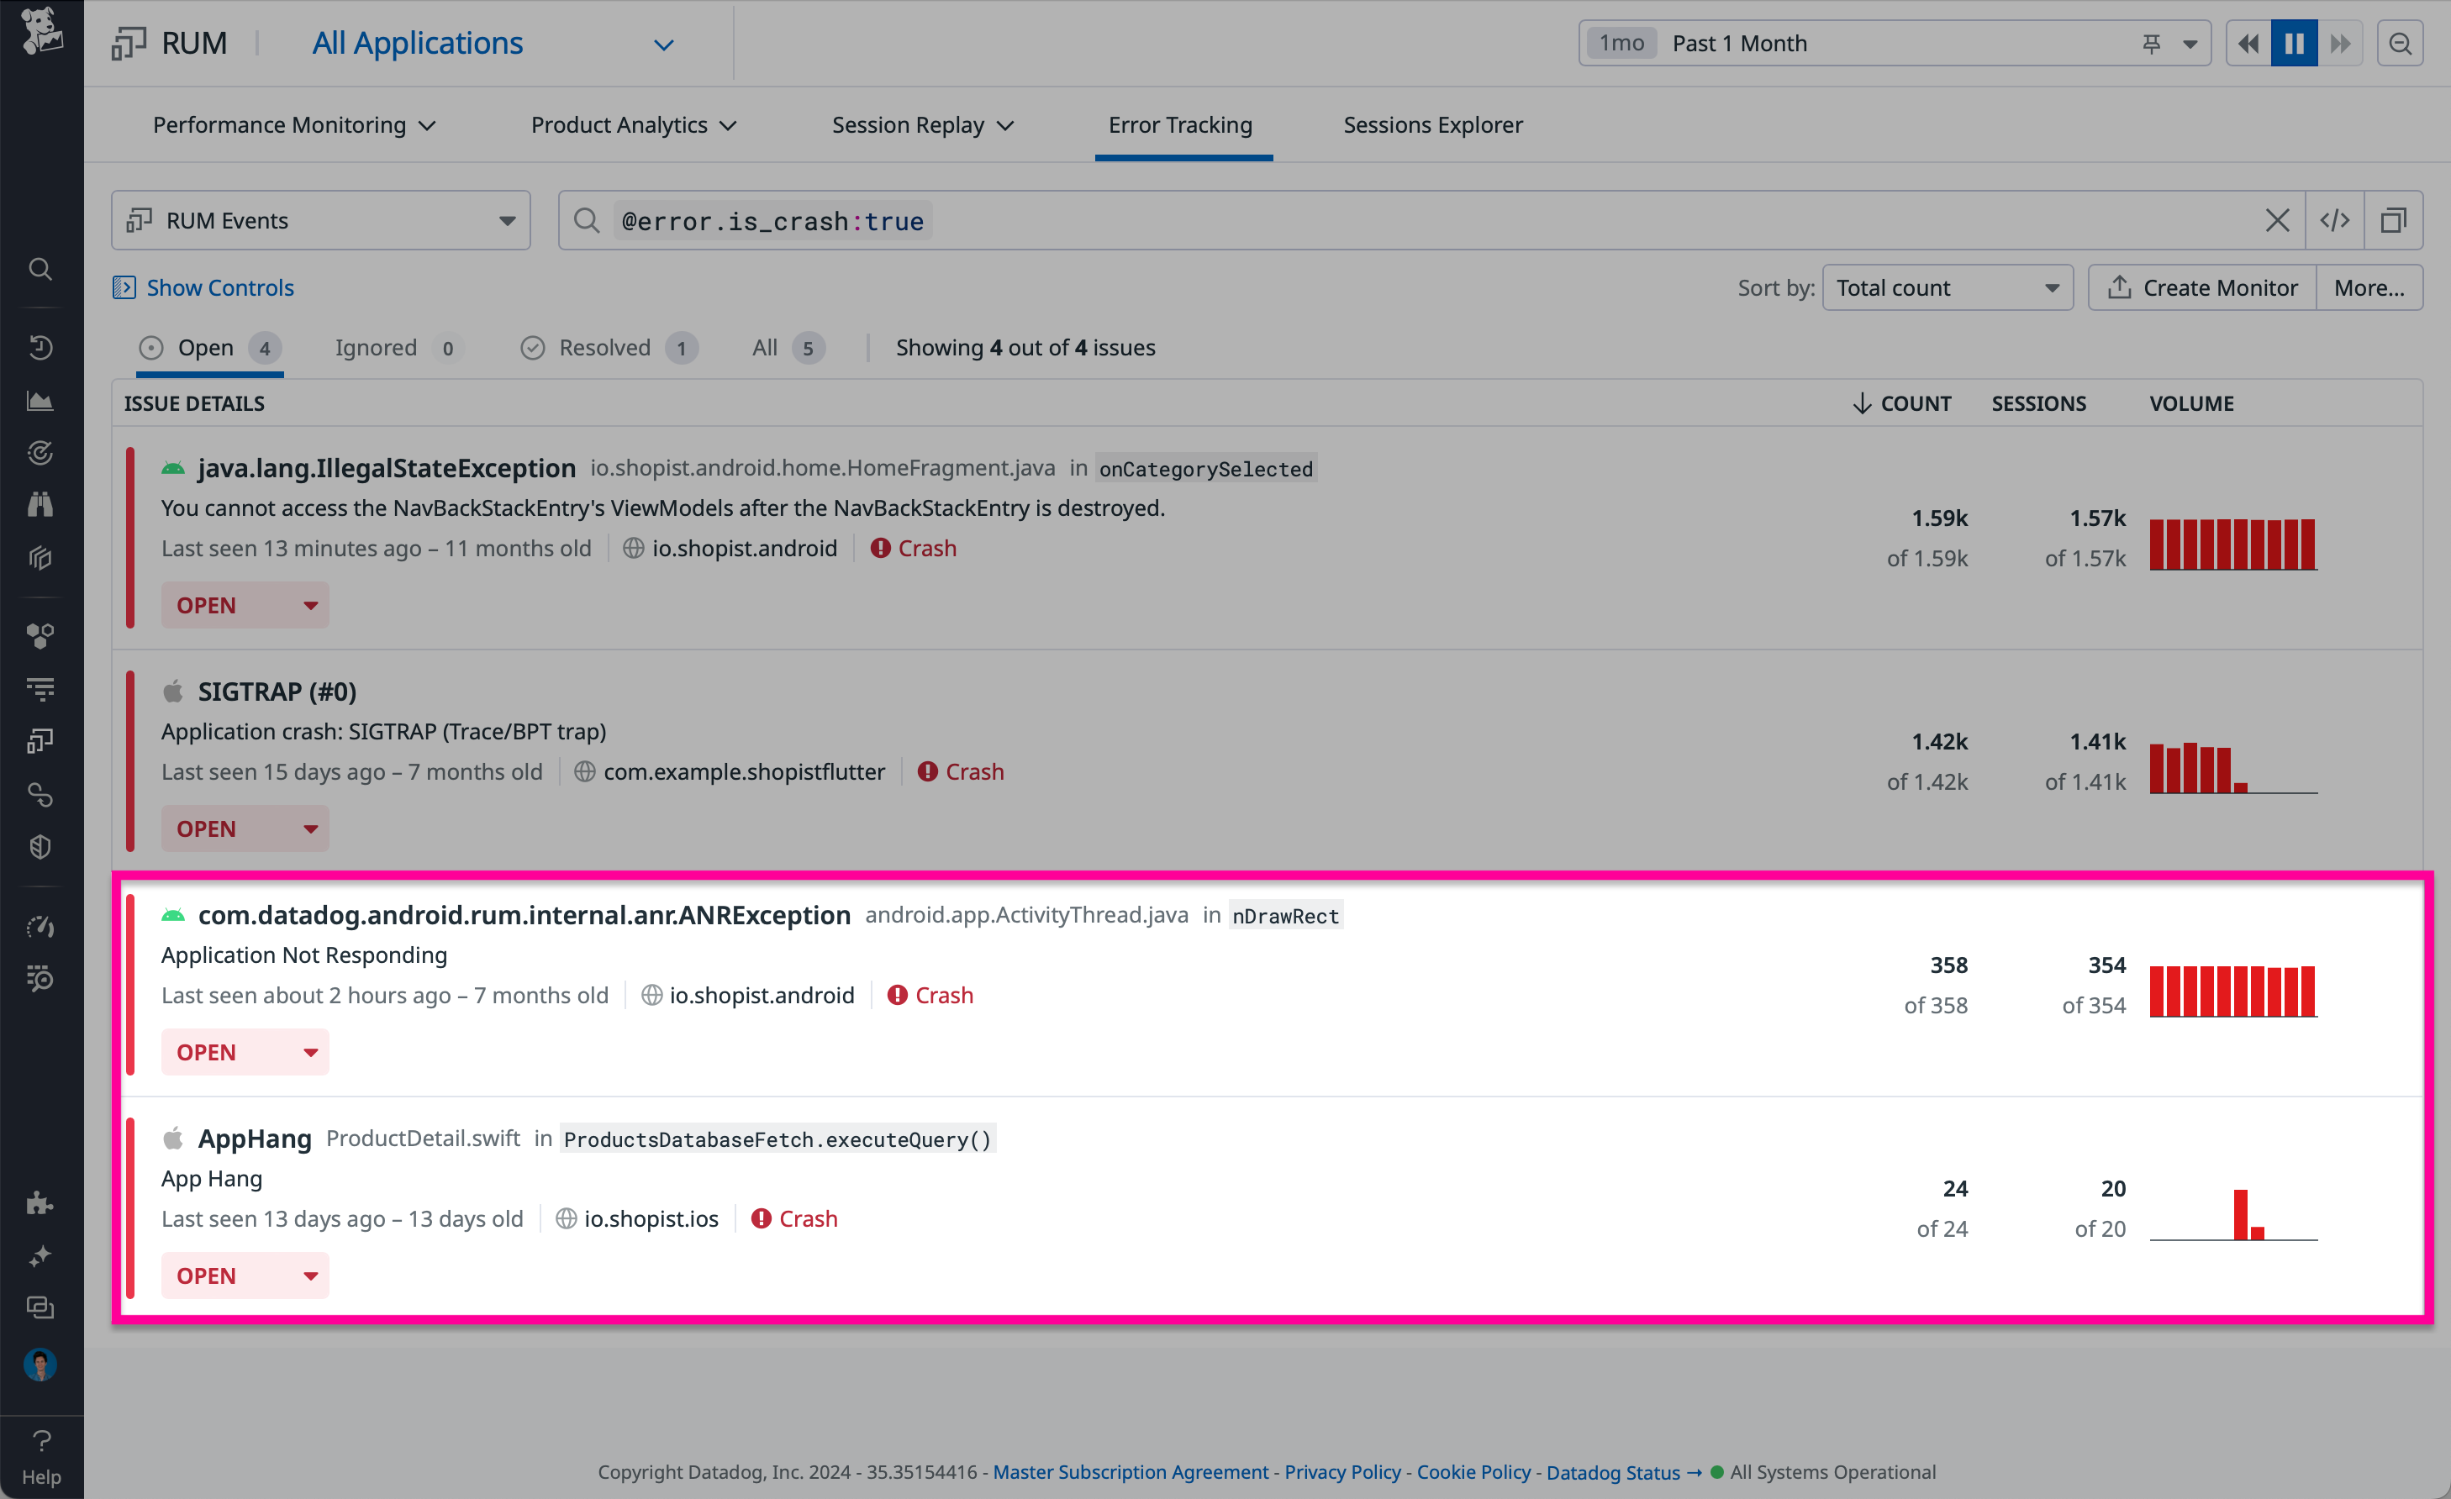Open the Performance Monitoring menu
This screenshot has height=1499, width=2451.
pyautogui.click(x=294, y=124)
